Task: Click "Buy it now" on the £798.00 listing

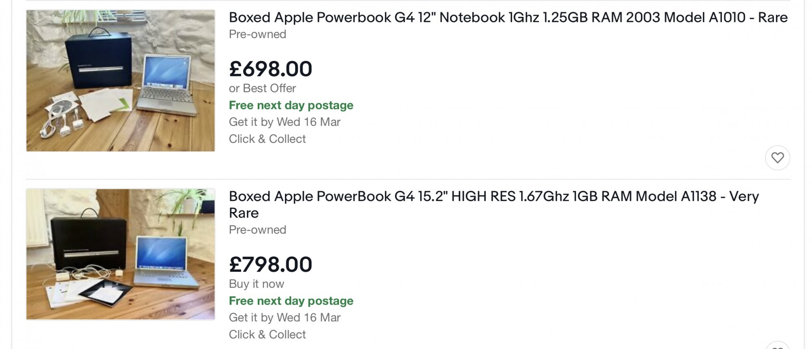Action: (x=256, y=284)
